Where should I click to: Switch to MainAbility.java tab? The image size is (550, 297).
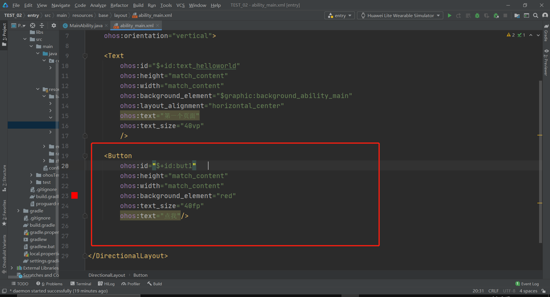[x=86, y=25]
